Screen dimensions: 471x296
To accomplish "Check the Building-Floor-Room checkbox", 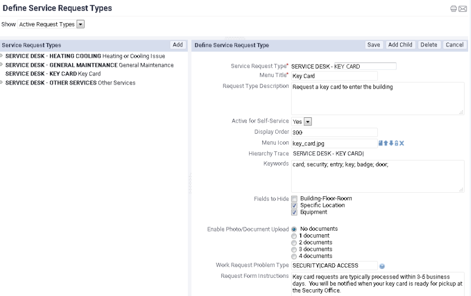I will coord(294,198).
